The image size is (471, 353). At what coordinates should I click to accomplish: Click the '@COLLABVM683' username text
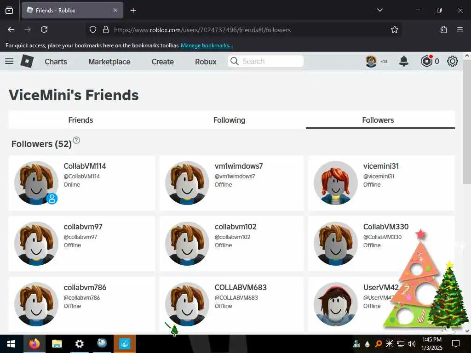click(236, 297)
